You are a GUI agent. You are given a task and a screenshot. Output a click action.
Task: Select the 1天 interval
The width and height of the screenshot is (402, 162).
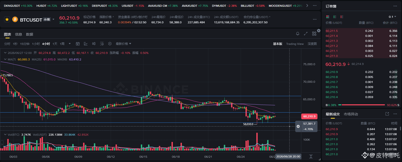point(55,44)
